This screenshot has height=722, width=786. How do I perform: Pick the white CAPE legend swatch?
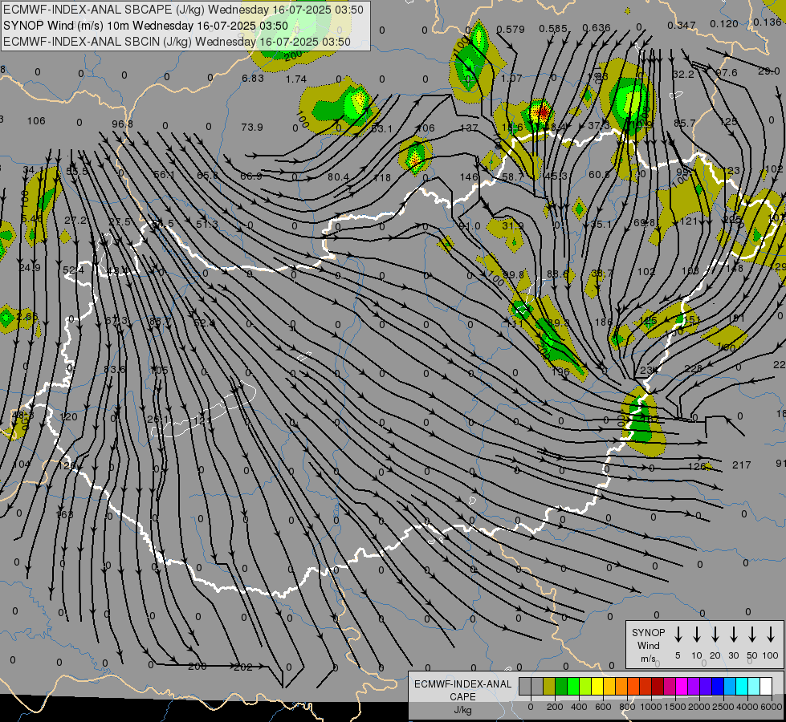click(765, 686)
